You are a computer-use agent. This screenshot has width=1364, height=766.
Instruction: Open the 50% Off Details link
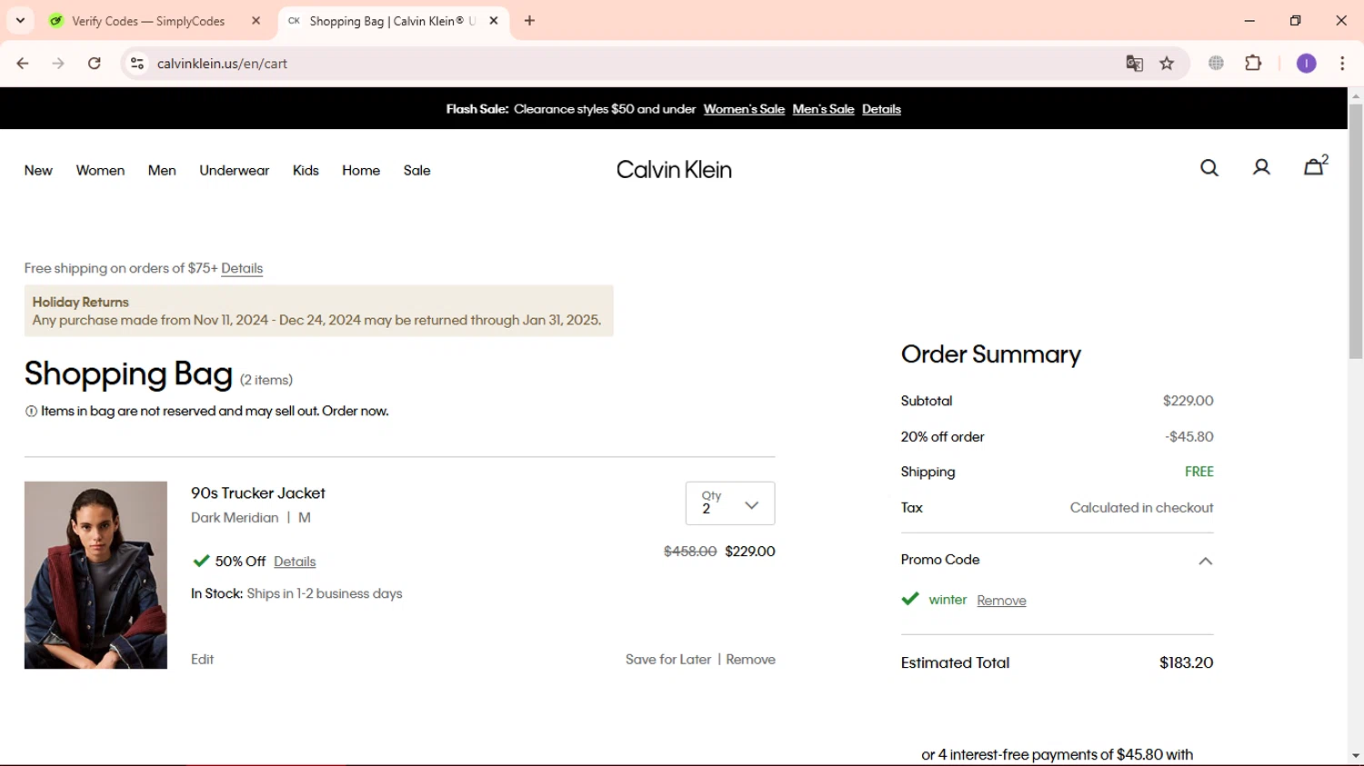coord(295,562)
